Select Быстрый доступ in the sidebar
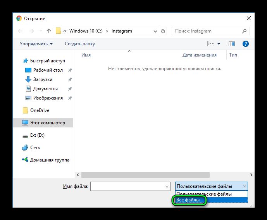This screenshot has height=220, width=267. coord(48,61)
